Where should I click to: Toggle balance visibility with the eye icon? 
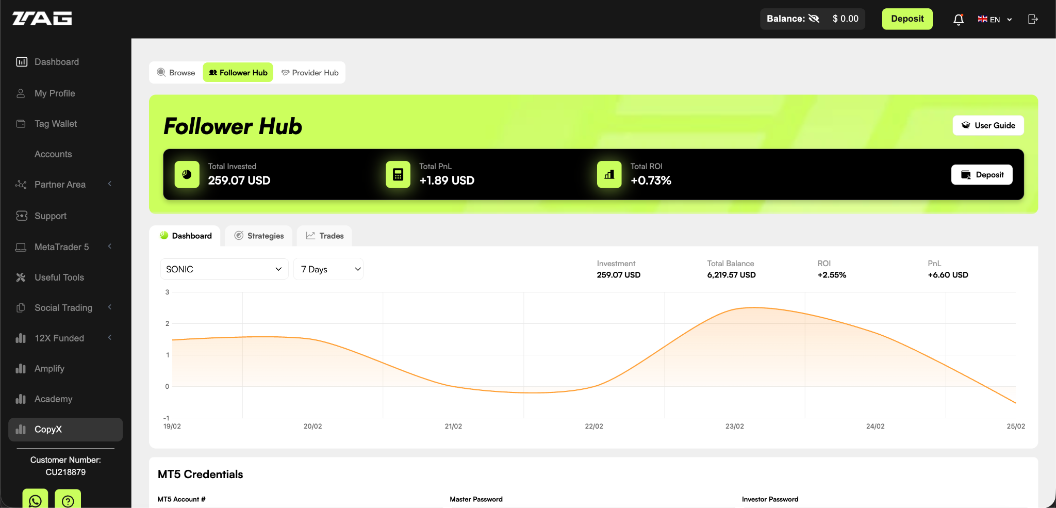tap(814, 18)
